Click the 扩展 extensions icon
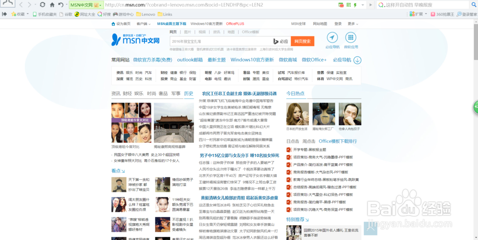Viewport: 478px width, 240px height. [412, 14]
